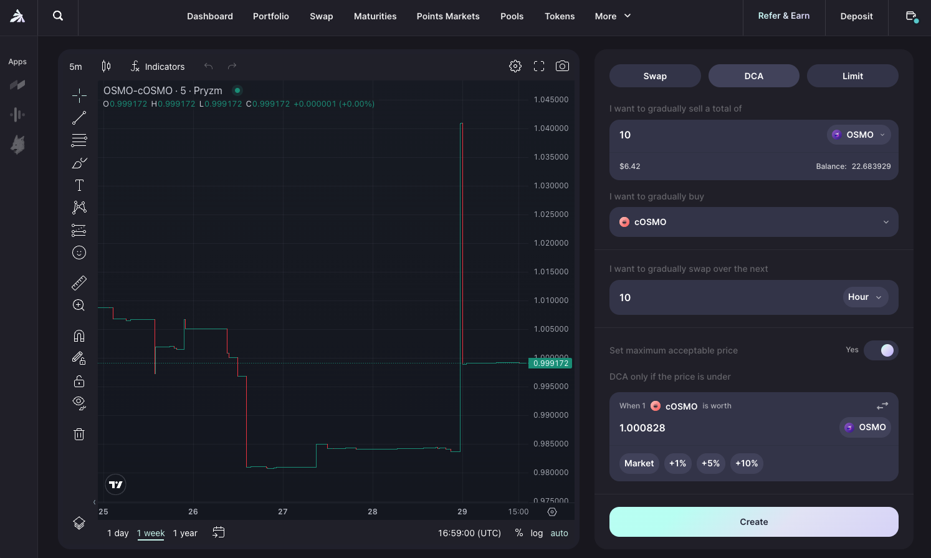Select the zoom in tool
The width and height of the screenshot is (931, 558).
click(x=79, y=305)
